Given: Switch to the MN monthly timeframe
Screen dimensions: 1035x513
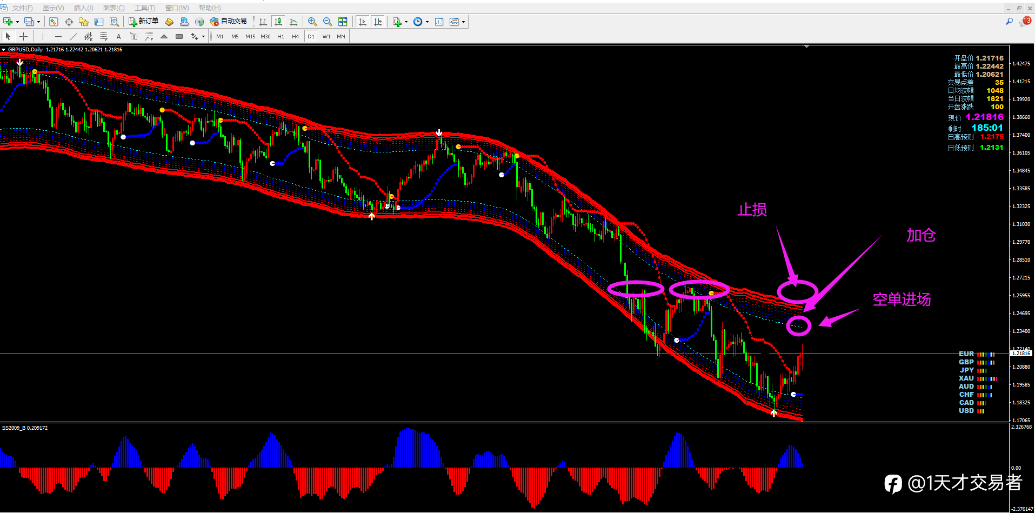Looking at the screenshot, I should [x=341, y=36].
